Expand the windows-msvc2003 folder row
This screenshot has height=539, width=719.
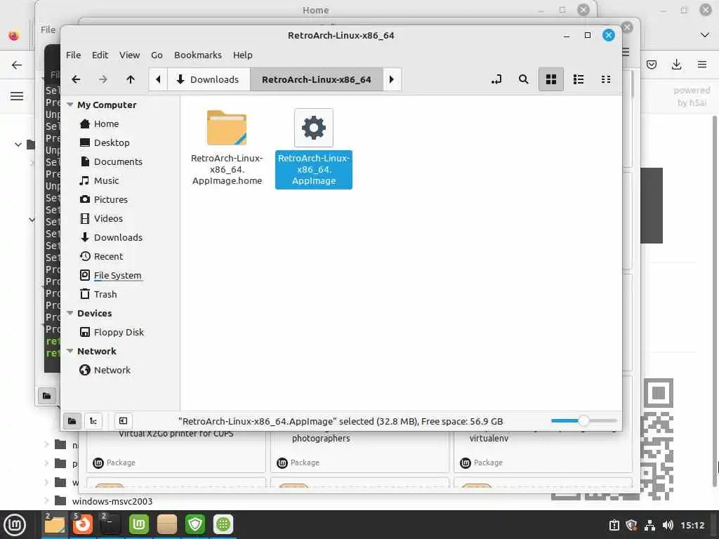tap(47, 500)
